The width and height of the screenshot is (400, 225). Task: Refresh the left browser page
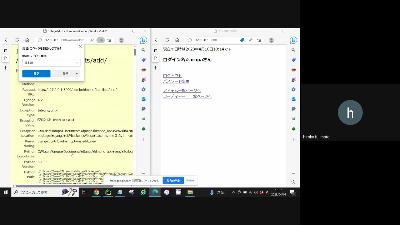tap(17, 40)
